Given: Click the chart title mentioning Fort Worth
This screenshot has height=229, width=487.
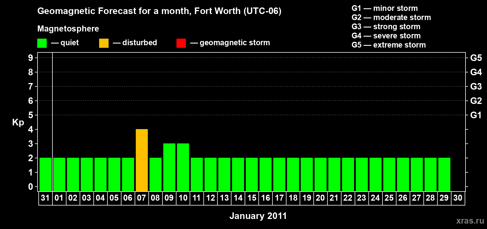Looking at the screenshot, I should [159, 11].
